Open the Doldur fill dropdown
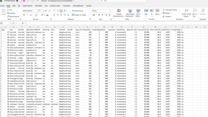The height and width of the screenshot is (117, 208). [x=167, y=13]
